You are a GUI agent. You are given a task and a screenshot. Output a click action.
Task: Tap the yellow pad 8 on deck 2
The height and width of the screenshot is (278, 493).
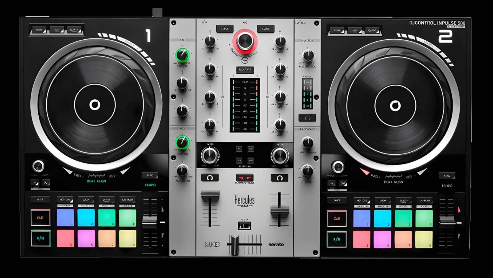point(424,239)
